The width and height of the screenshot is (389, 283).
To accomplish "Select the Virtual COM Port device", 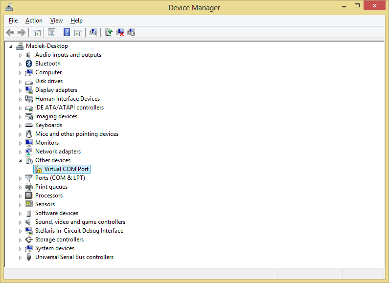I will point(66,169).
